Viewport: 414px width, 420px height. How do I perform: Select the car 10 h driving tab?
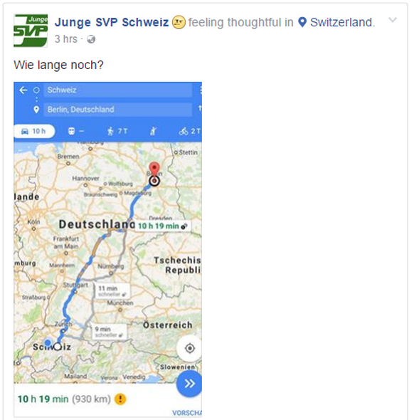33,131
